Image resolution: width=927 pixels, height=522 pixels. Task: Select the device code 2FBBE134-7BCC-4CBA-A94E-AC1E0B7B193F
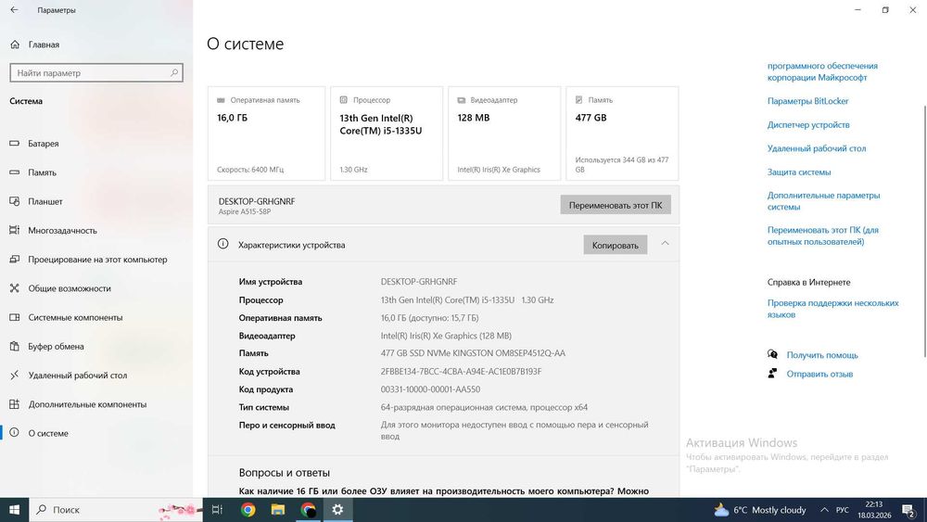click(x=461, y=371)
